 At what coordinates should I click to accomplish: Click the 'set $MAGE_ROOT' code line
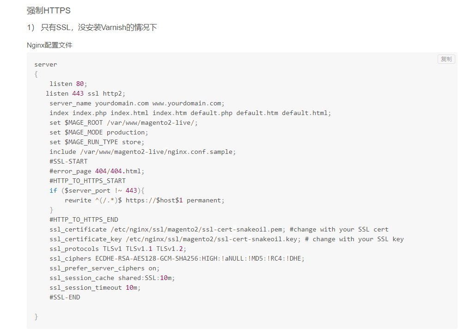click(124, 122)
